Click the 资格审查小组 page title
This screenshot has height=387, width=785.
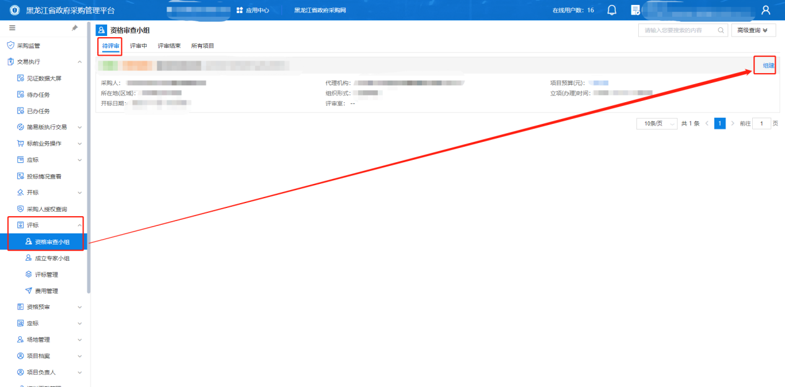130,30
